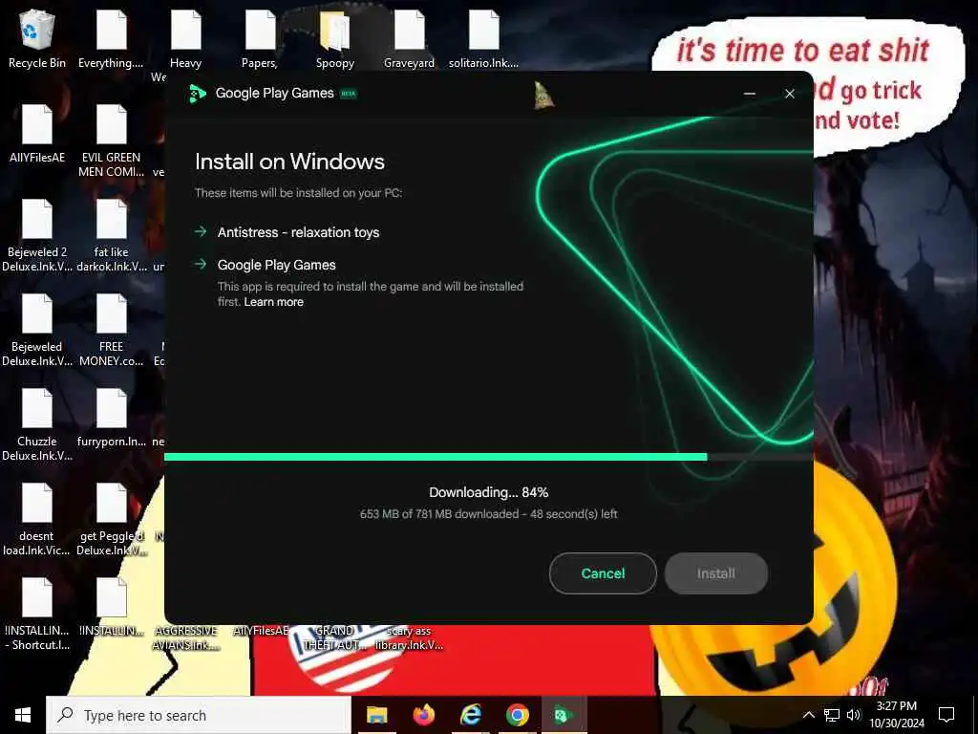Launch Internet Explorer from the taskbar

[x=470, y=715]
